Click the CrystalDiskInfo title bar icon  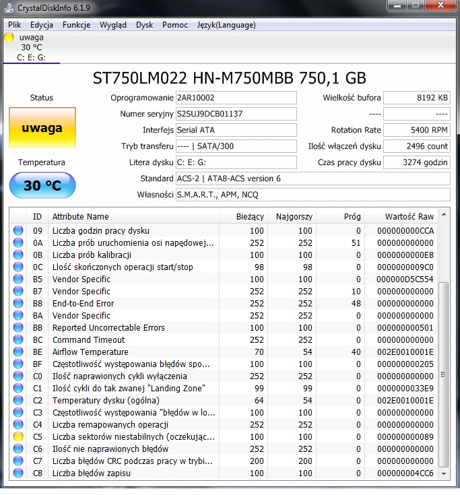pos(9,7)
